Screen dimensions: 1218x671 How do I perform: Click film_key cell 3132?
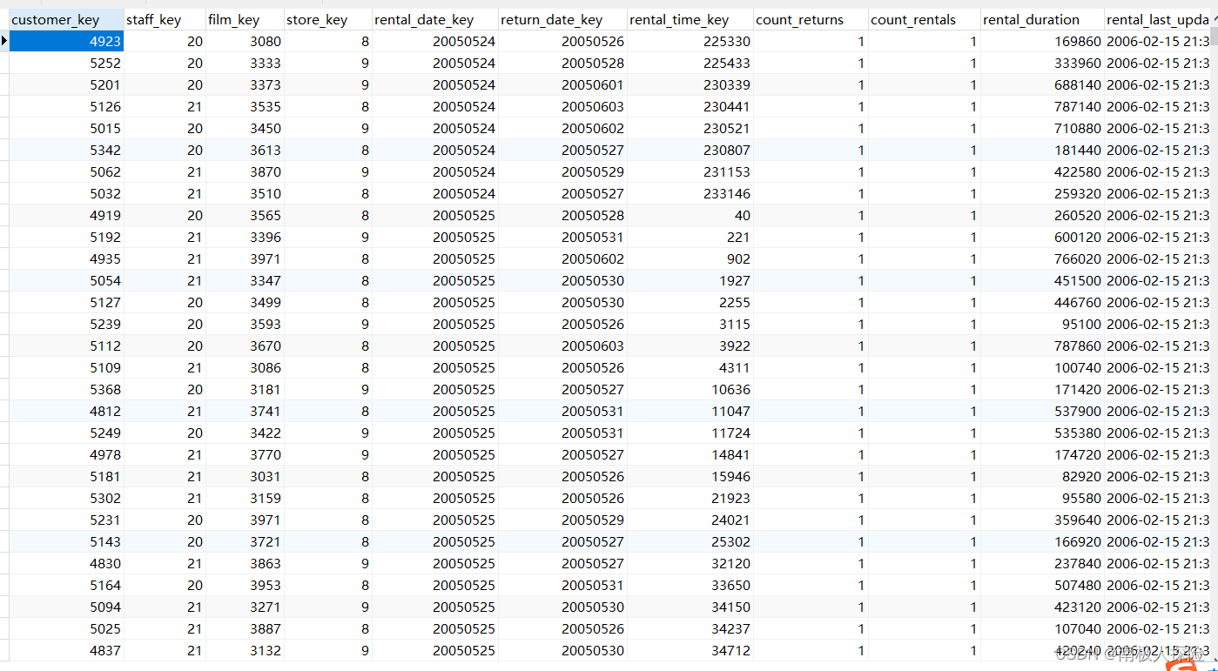click(x=246, y=650)
